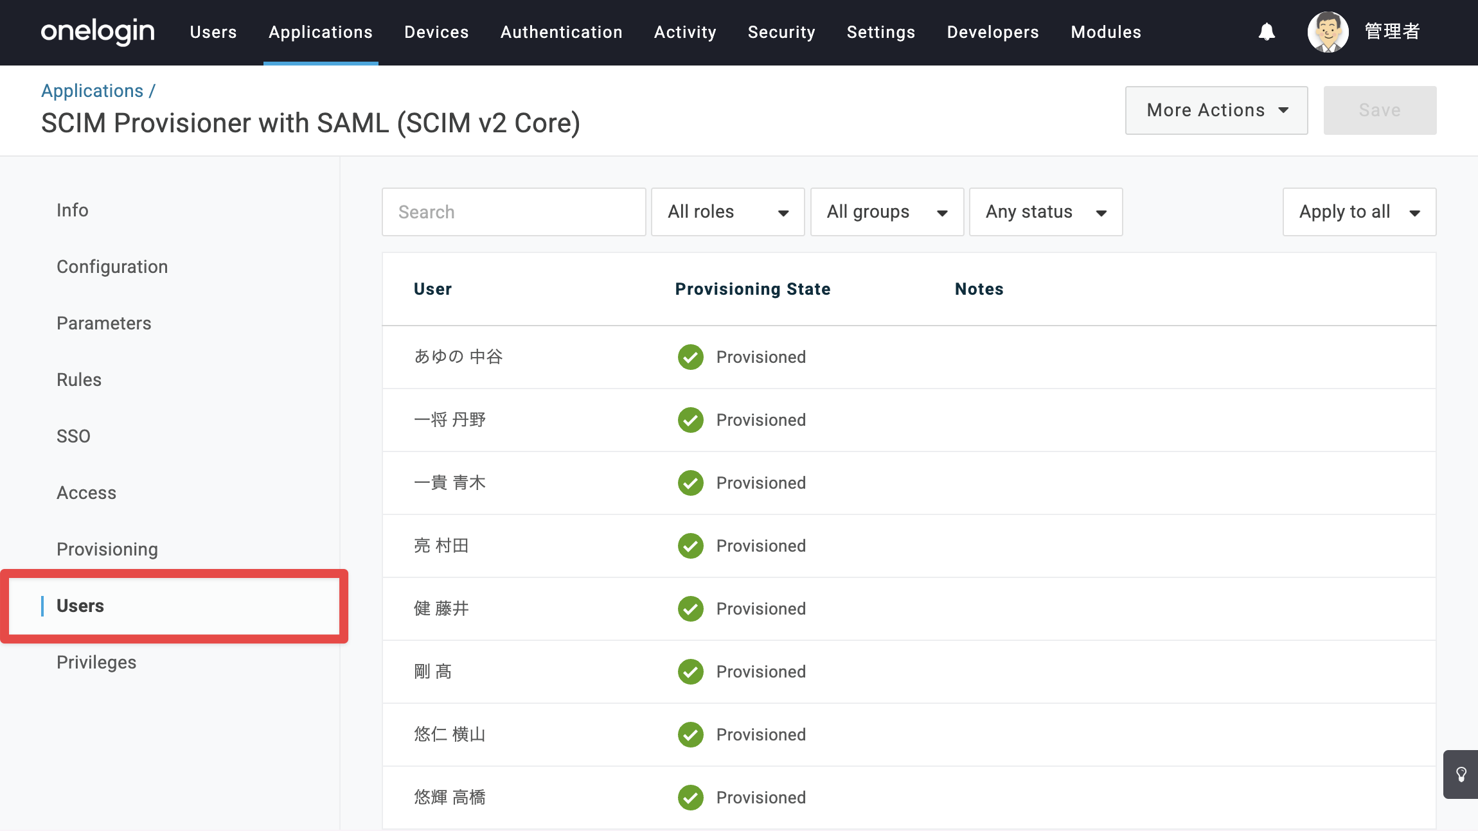Viewport: 1478px width, 831px height.
Task: Click the Provisioned status for 悠仁 横山
Action: 761,735
